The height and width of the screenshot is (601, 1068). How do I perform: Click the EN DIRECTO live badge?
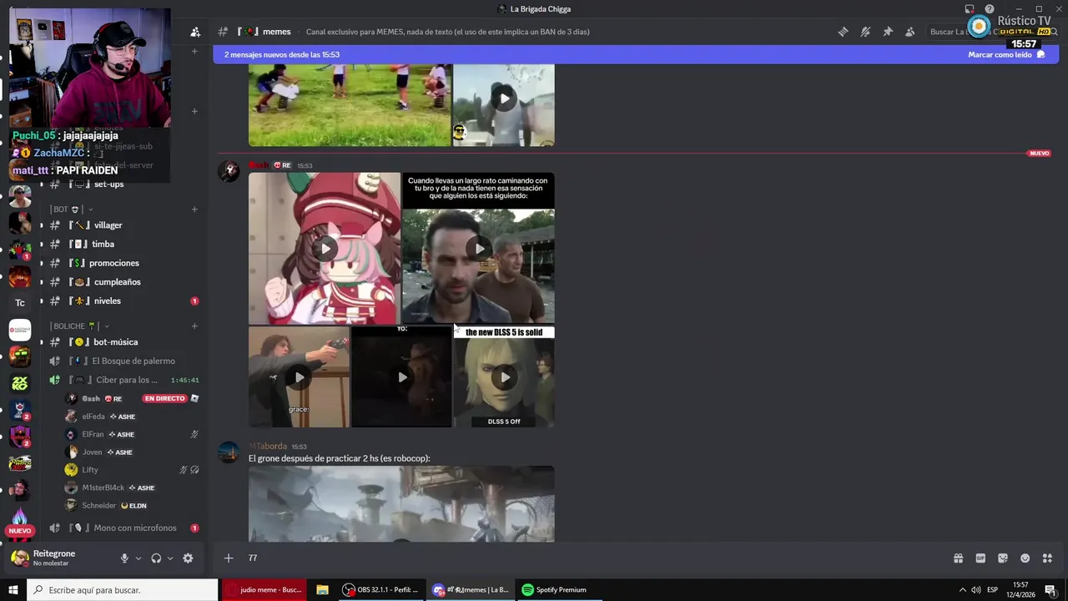pos(164,399)
